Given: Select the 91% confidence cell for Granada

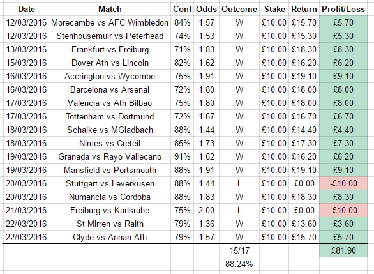Looking at the screenshot, I should click(183, 157).
